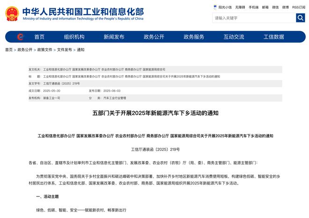Go to 政务公开 in the breadcrumb

(x=25, y=50)
